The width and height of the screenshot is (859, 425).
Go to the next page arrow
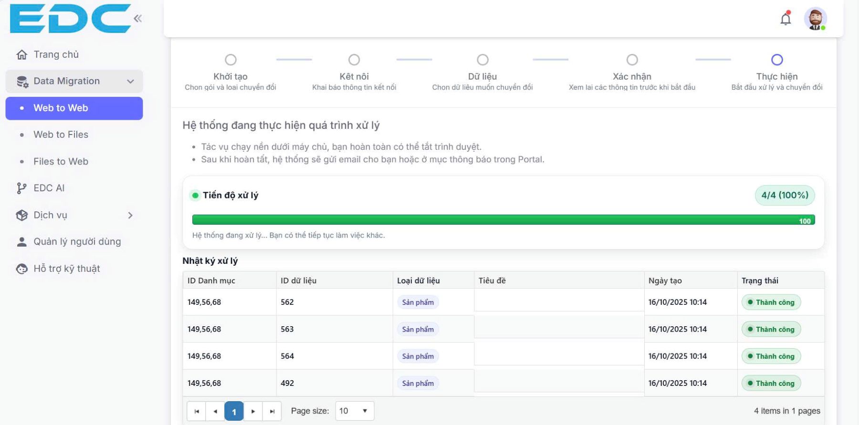tap(253, 411)
